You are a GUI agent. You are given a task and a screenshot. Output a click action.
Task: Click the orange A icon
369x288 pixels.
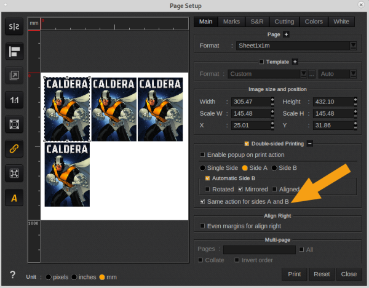point(14,198)
